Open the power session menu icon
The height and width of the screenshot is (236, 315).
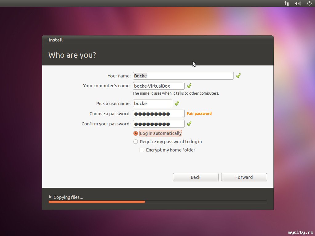pyautogui.click(x=309, y=3)
